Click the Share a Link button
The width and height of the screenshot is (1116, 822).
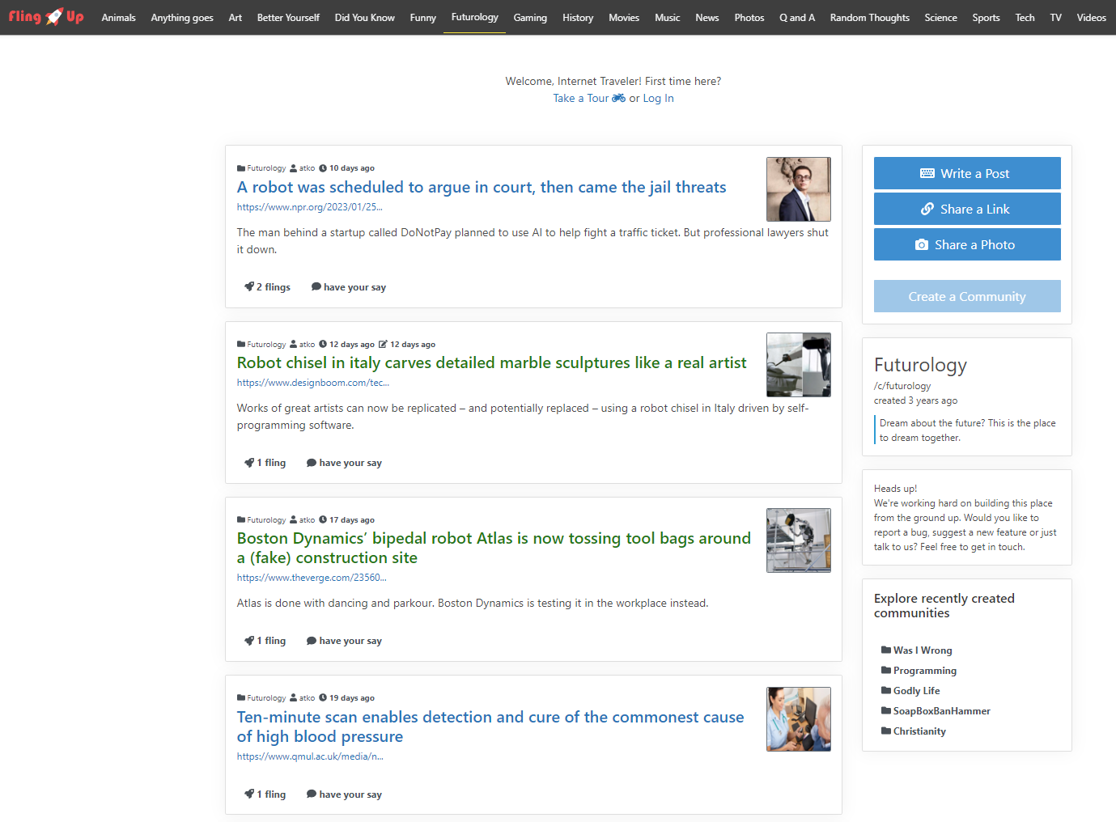967,209
